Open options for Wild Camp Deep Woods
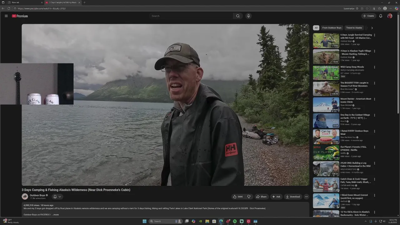The width and height of the screenshot is (400, 225). (374, 67)
